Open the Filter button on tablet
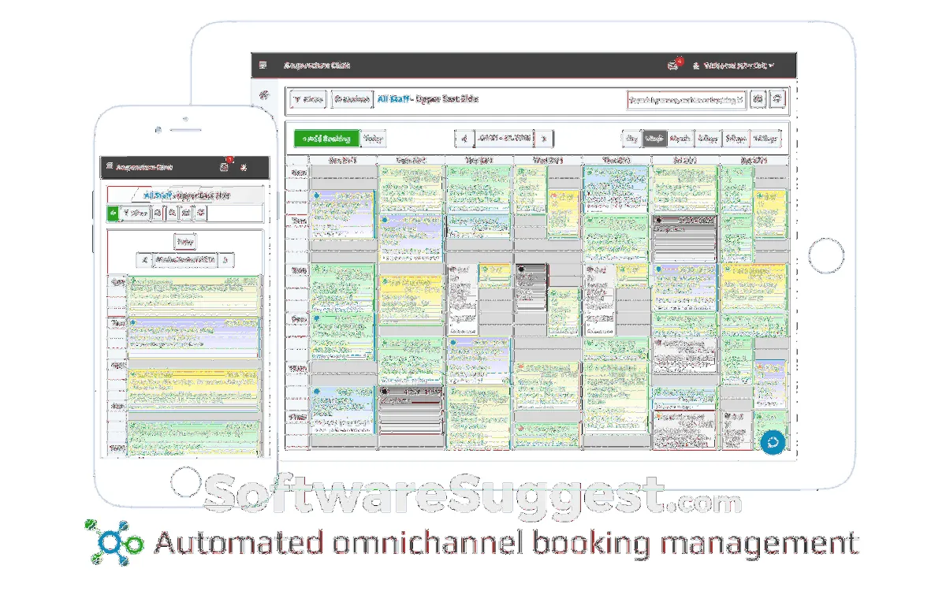Viewport: 946px width, 591px height. click(x=308, y=99)
